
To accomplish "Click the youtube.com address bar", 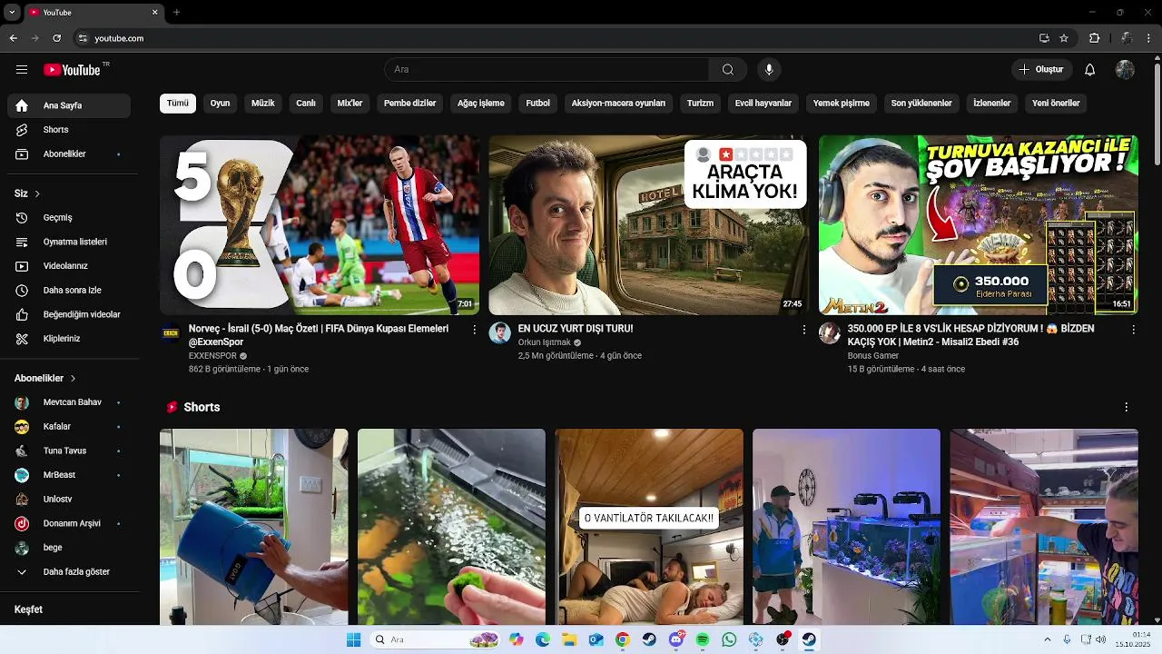I will [554, 38].
